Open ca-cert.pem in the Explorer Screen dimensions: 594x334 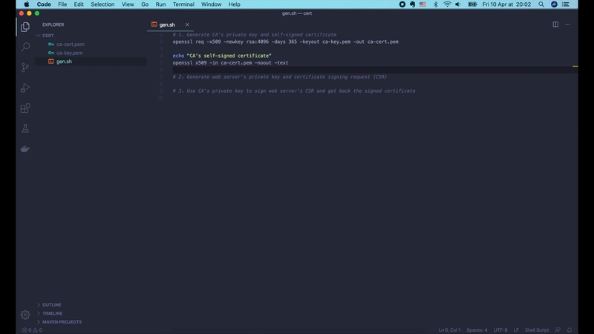pos(71,45)
